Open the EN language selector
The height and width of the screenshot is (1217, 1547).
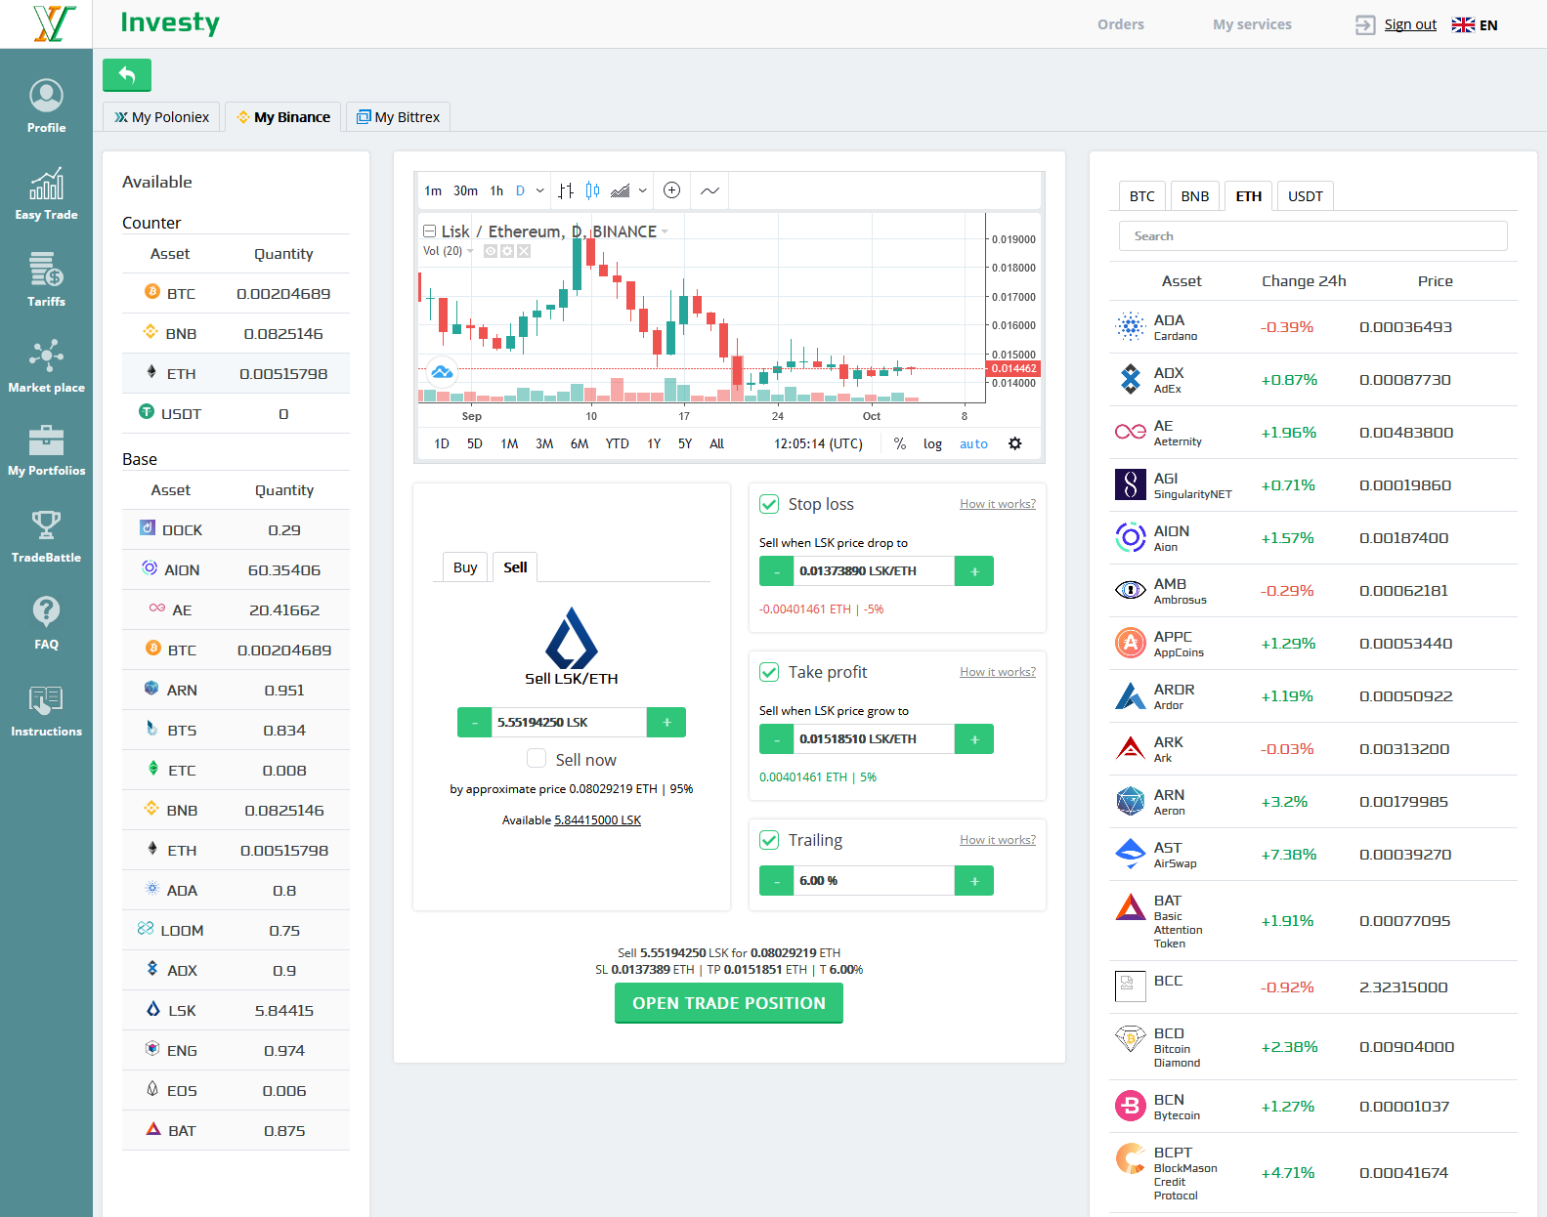click(1475, 24)
